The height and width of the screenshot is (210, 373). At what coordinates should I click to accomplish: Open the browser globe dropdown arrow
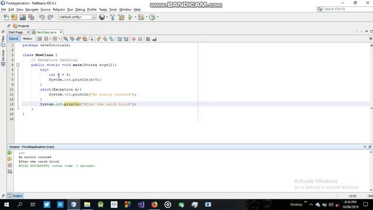click(x=107, y=17)
